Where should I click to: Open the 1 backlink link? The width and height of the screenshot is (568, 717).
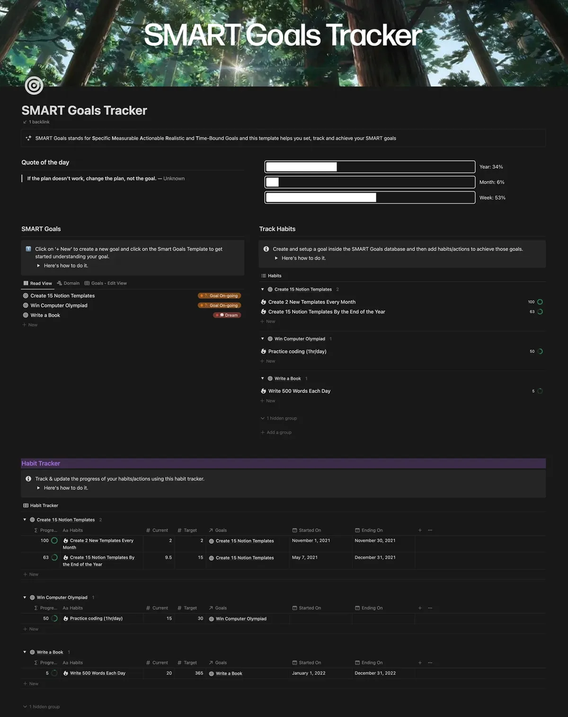point(36,122)
